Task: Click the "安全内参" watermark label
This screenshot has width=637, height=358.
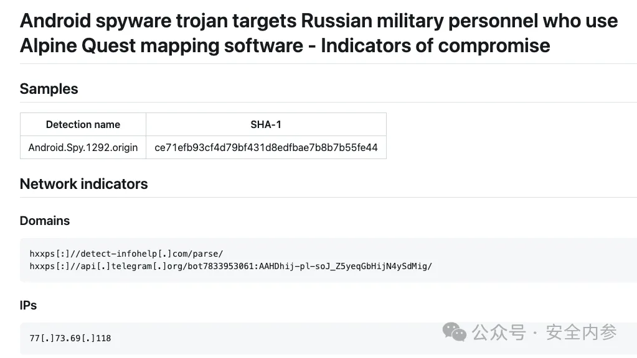Action: coord(582,333)
